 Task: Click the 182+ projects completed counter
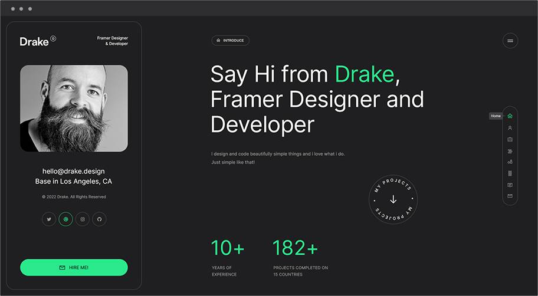(295, 248)
